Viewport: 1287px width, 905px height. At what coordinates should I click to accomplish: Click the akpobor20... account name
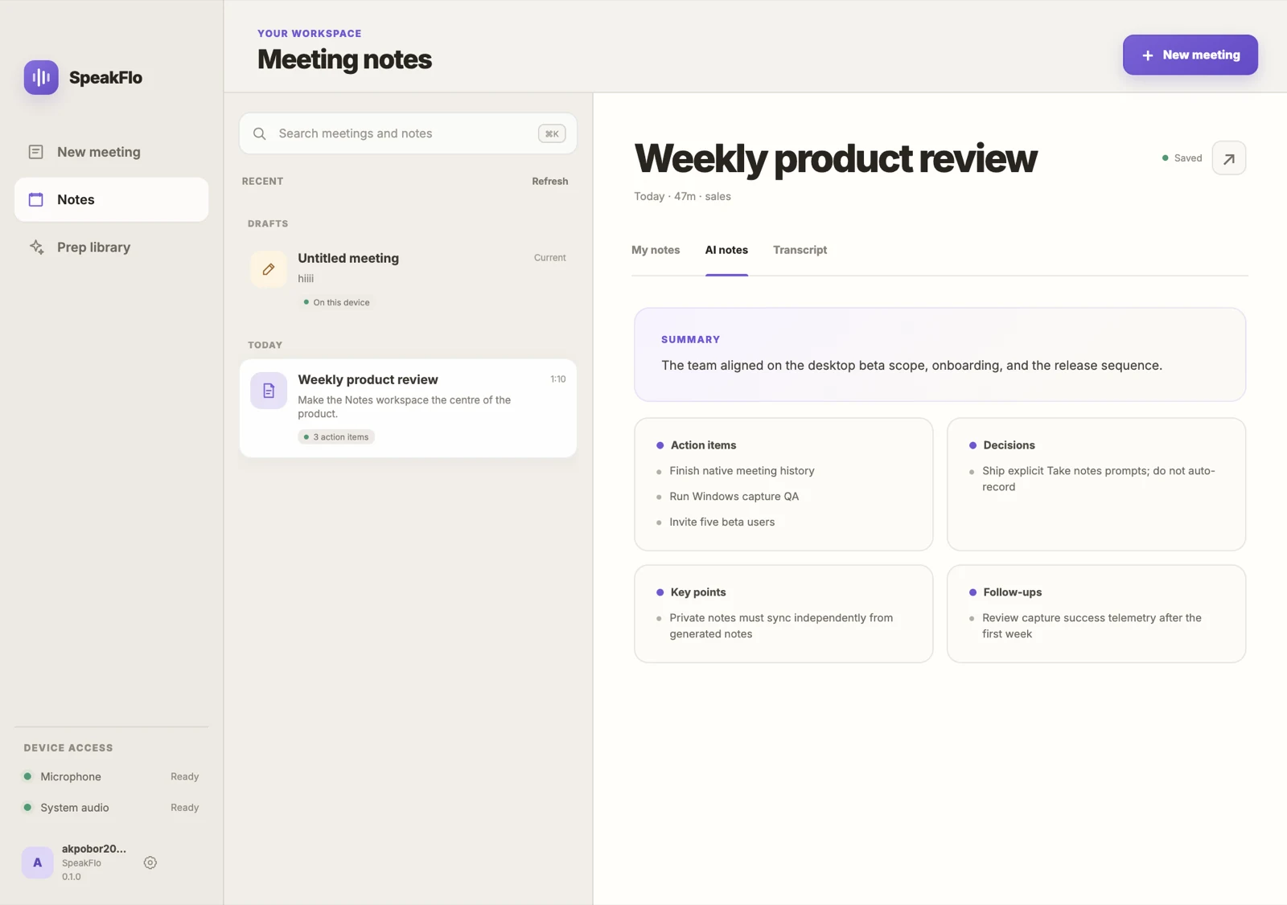pyautogui.click(x=94, y=849)
